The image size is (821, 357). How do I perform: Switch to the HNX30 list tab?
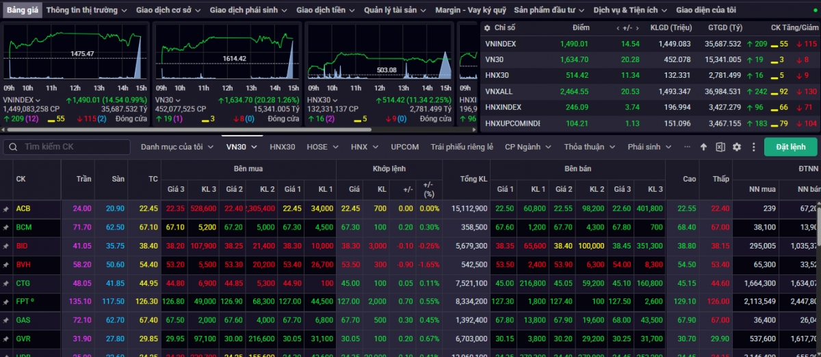[x=282, y=147]
